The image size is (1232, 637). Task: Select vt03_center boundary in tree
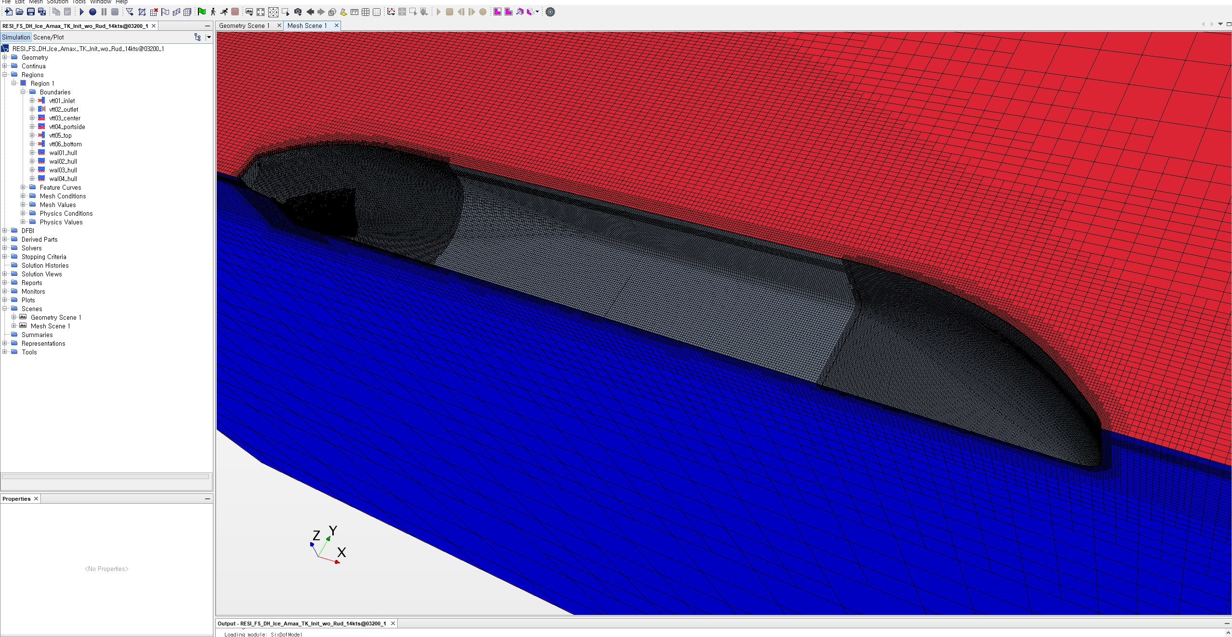[x=64, y=118]
